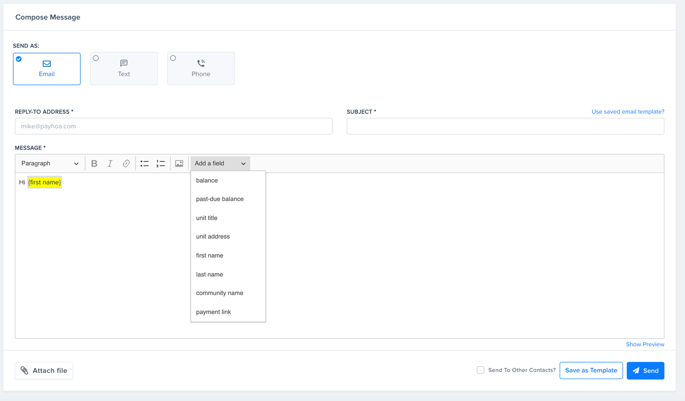Select the highlighted {first name} placeholder

(45, 182)
